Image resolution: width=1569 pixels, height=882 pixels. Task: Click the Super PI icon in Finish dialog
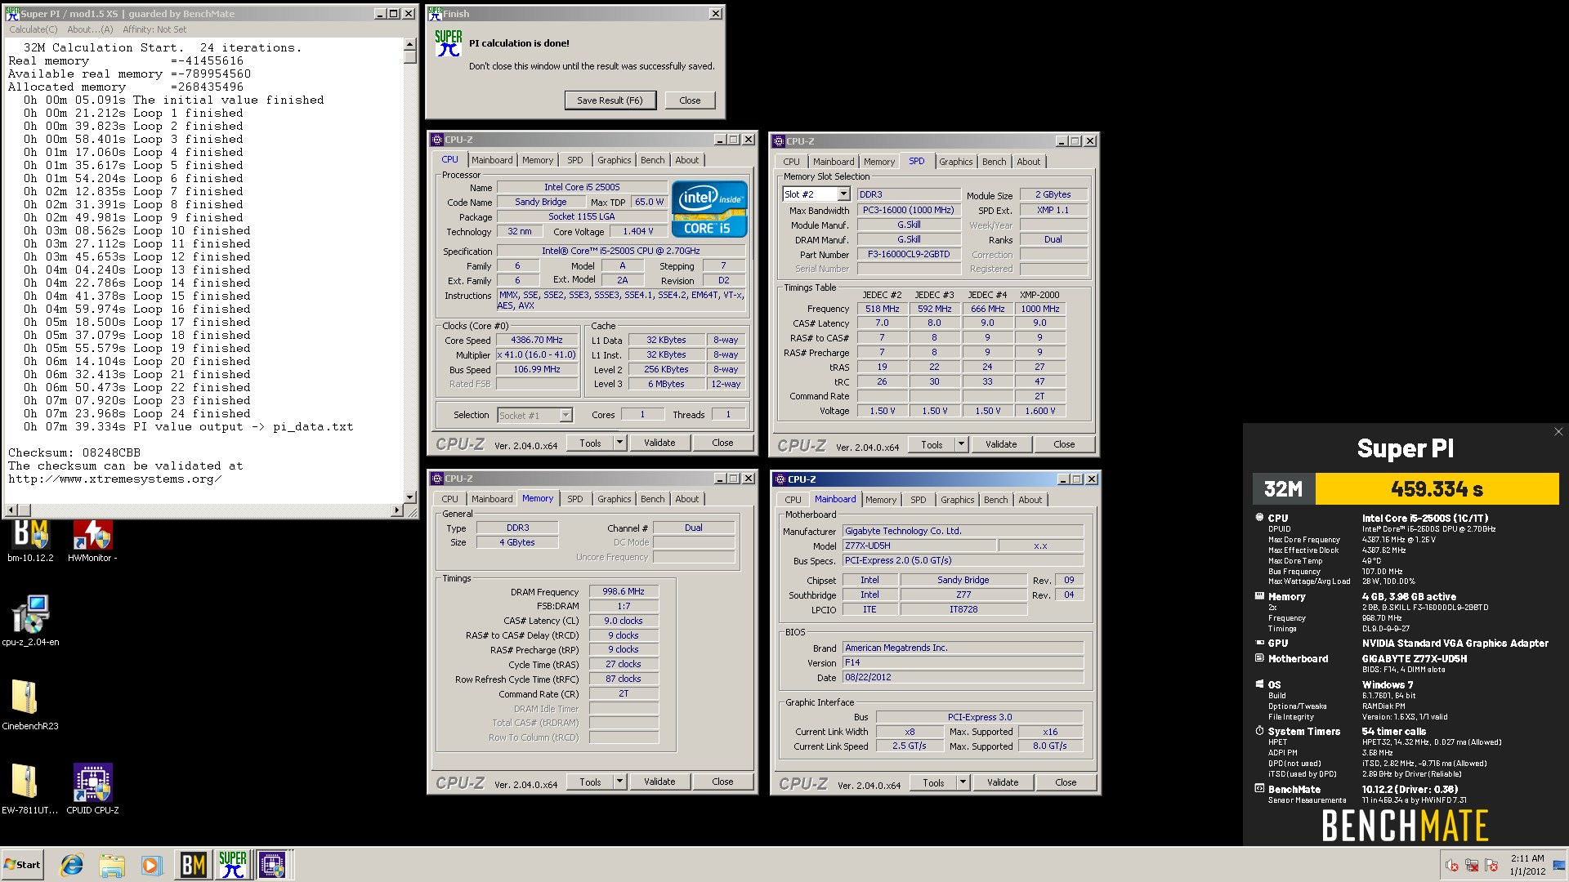[448, 43]
